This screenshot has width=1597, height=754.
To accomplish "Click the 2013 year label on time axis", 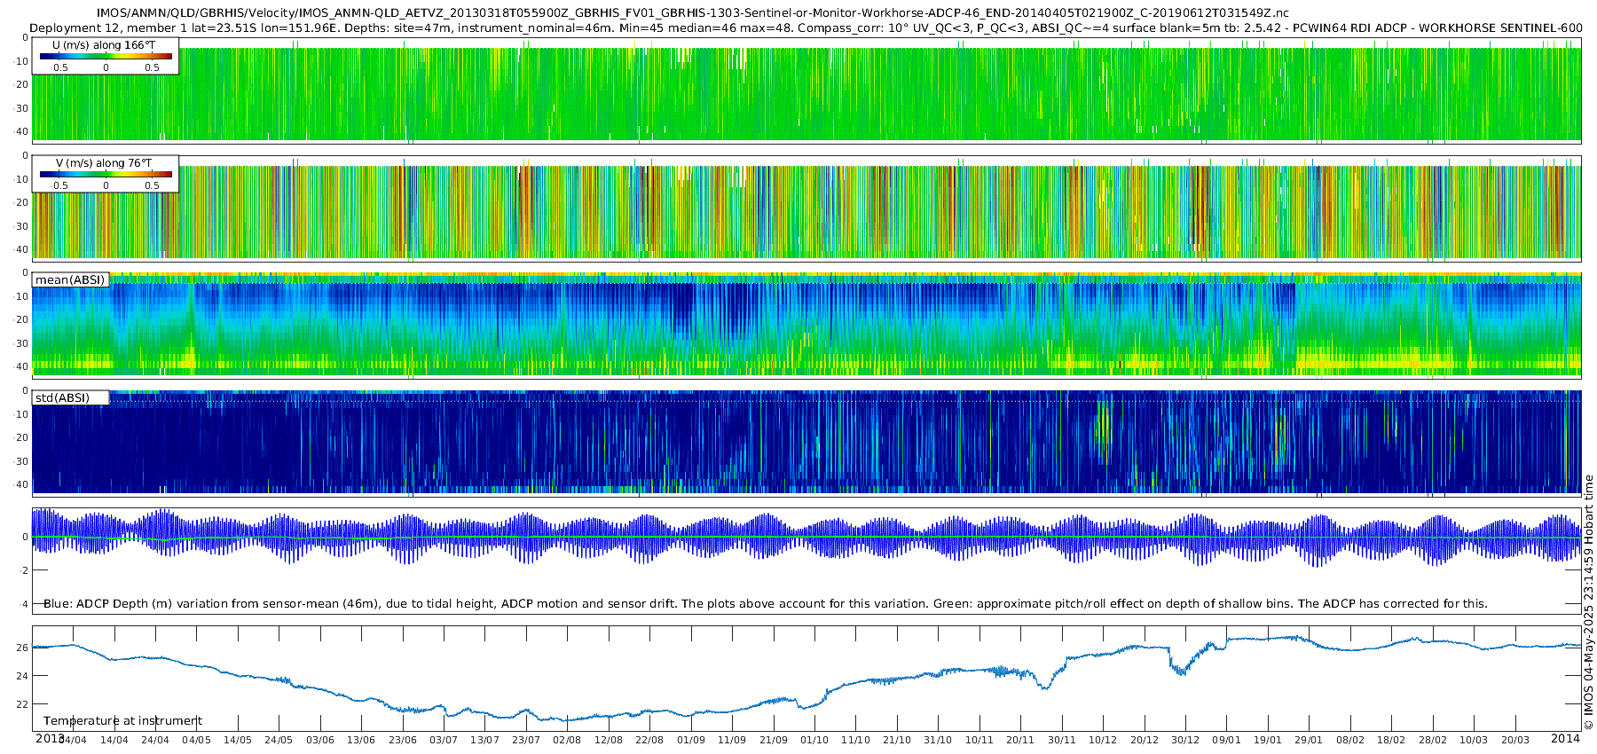I will tap(50, 738).
